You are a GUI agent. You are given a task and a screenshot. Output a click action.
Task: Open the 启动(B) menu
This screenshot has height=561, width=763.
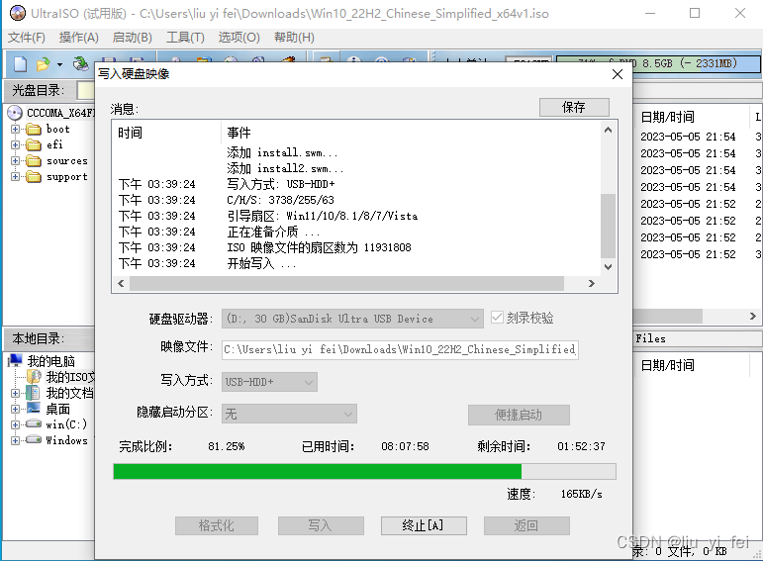pyautogui.click(x=133, y=38)
